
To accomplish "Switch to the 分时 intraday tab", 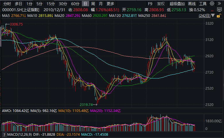I will tap(7, 4).
